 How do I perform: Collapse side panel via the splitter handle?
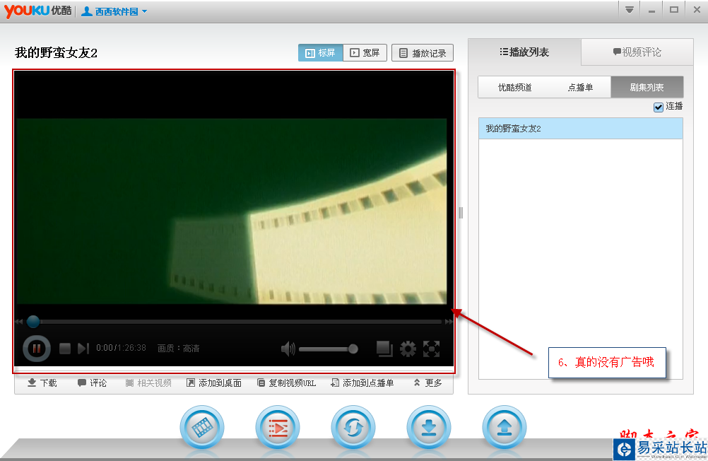point(461,213)
